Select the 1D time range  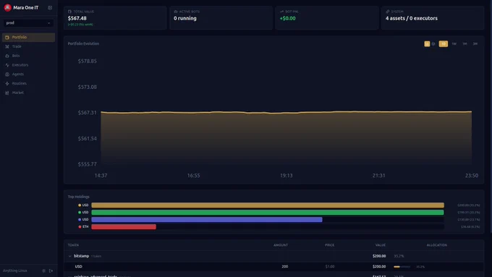pyautogui.click(x=444, y=44)
